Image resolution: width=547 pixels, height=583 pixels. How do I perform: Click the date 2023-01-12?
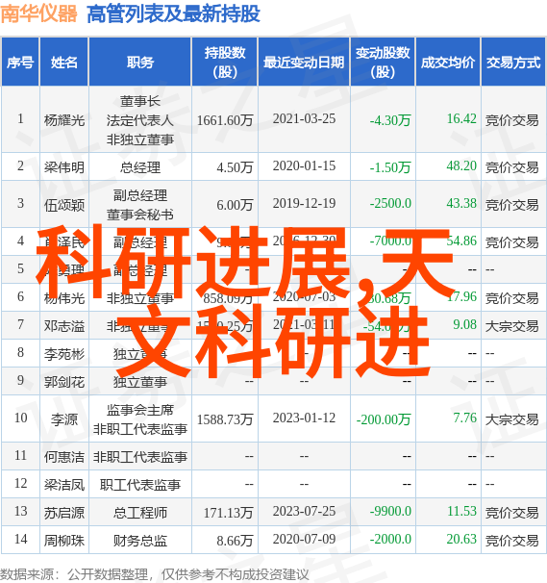(x=304, y=418)
